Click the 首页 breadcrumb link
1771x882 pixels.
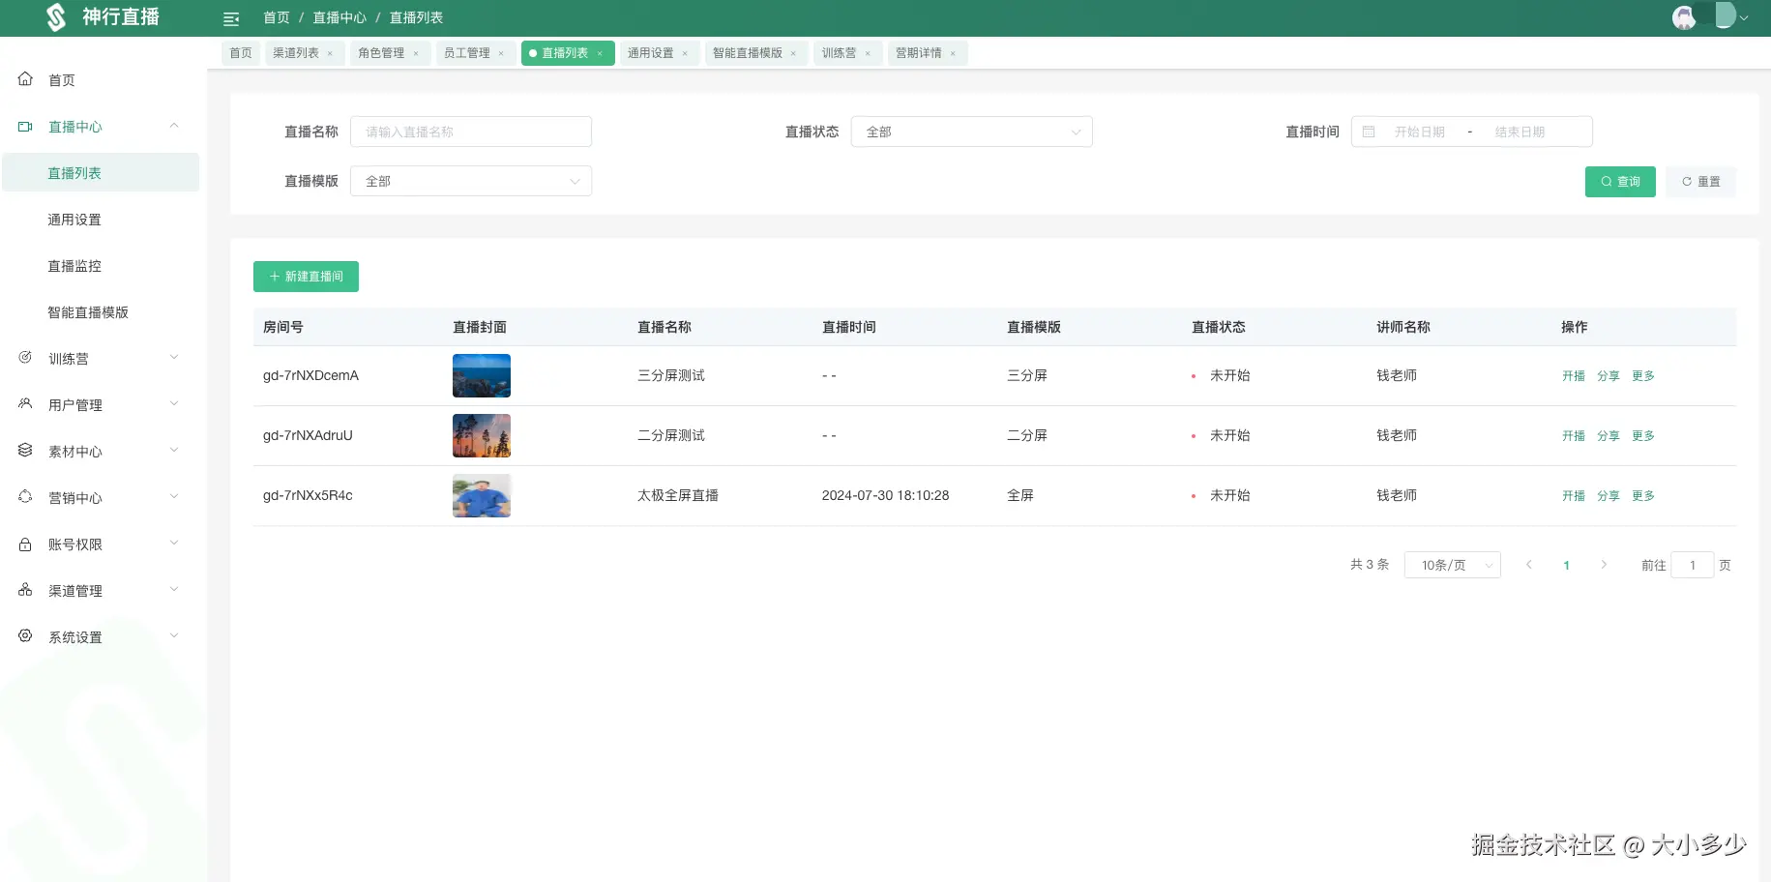point(277,17)
